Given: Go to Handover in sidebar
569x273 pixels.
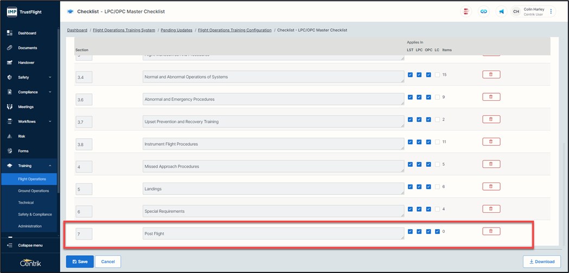Looking at the screenshot, I should [26, 63].
